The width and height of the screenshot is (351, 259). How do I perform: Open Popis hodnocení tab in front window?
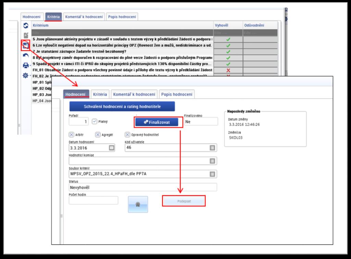coord(177,94)
